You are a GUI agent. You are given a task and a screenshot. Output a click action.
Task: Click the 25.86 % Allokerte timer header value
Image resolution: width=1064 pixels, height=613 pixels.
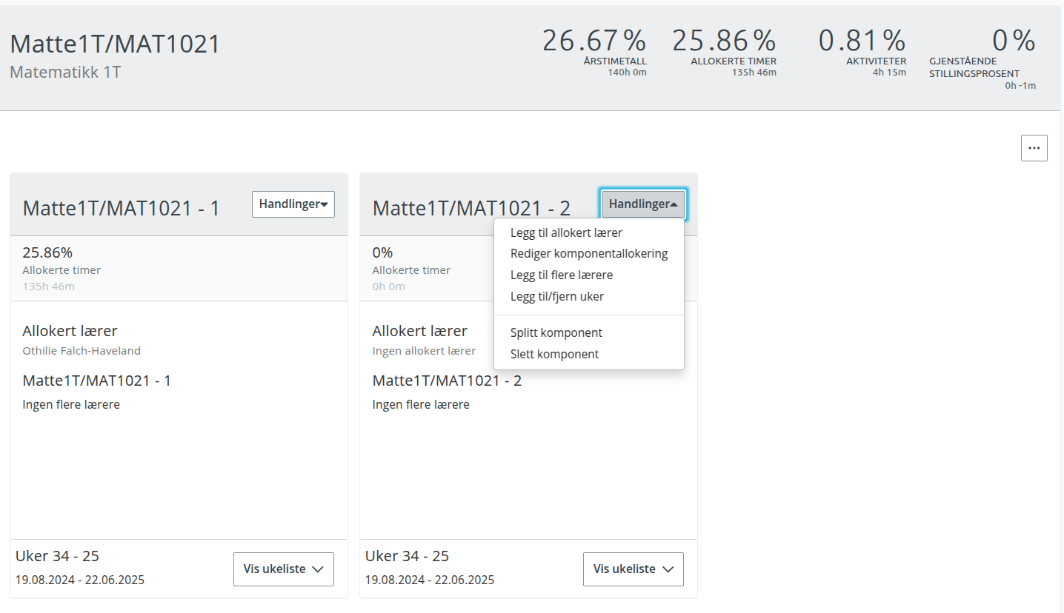pyautogui.click(x=724, y=40)
